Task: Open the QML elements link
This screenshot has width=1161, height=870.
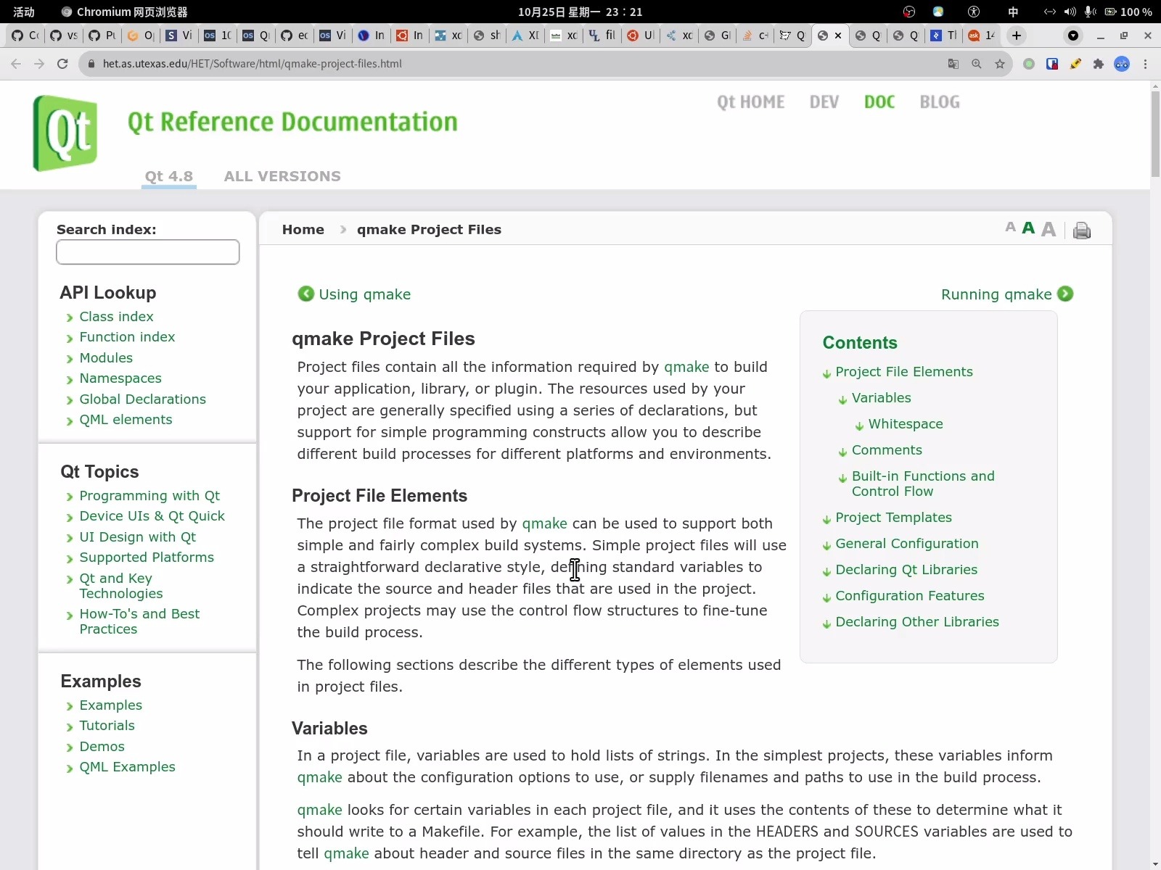Action: [x=126, y=420]
